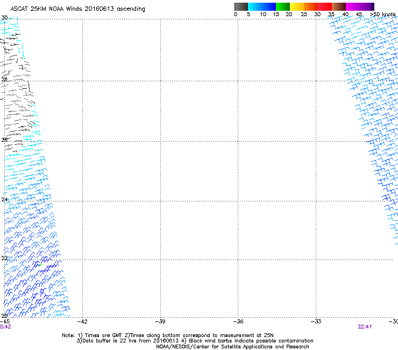The height and width of the screenshot is (350, 398).
Task: Click the NOAA/NESDIS credit line
Action: click(232, 347)
